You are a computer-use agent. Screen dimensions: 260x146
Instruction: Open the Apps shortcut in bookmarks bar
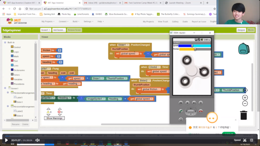pos(7,14)
